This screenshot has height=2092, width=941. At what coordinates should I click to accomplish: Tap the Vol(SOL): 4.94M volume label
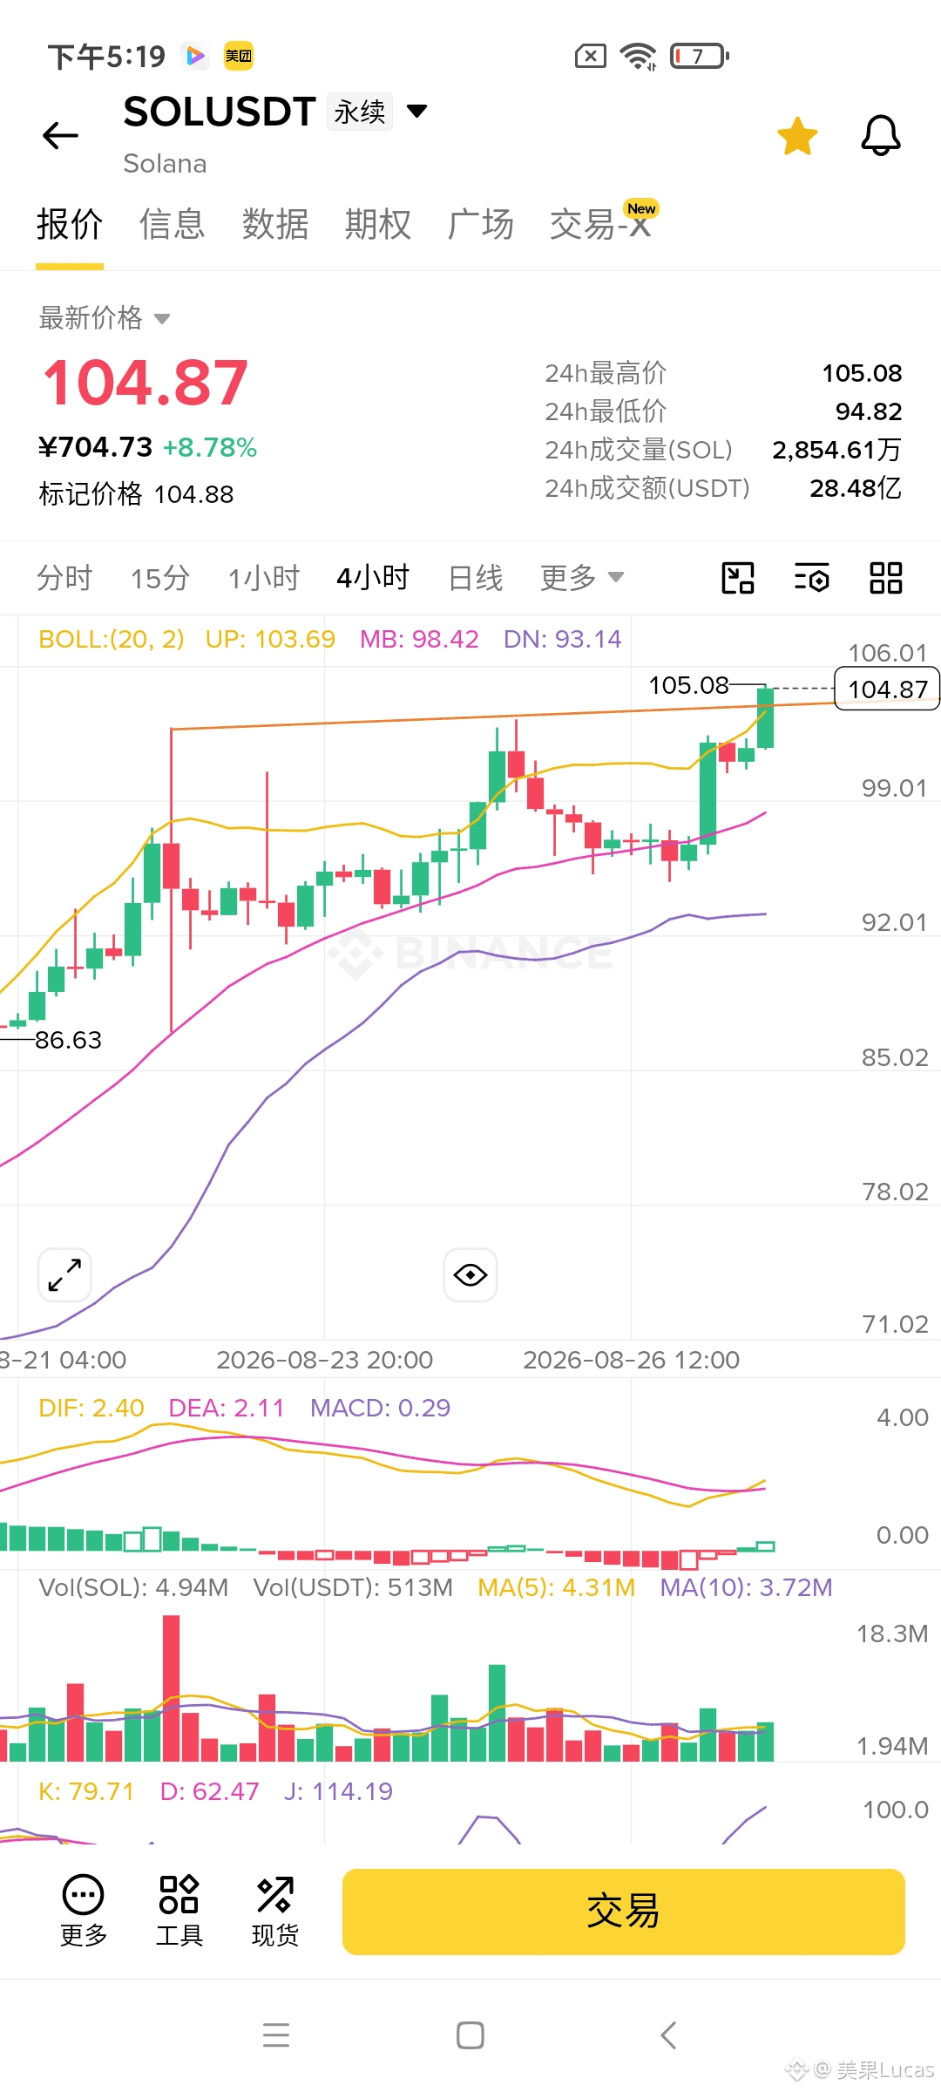pyautogui.click(x=133, y=1587)
